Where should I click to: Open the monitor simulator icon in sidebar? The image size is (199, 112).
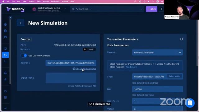coord(5,49)
